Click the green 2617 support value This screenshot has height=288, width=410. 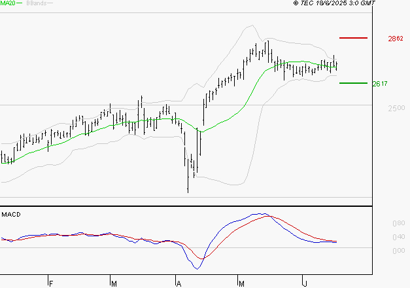point(380,84)
